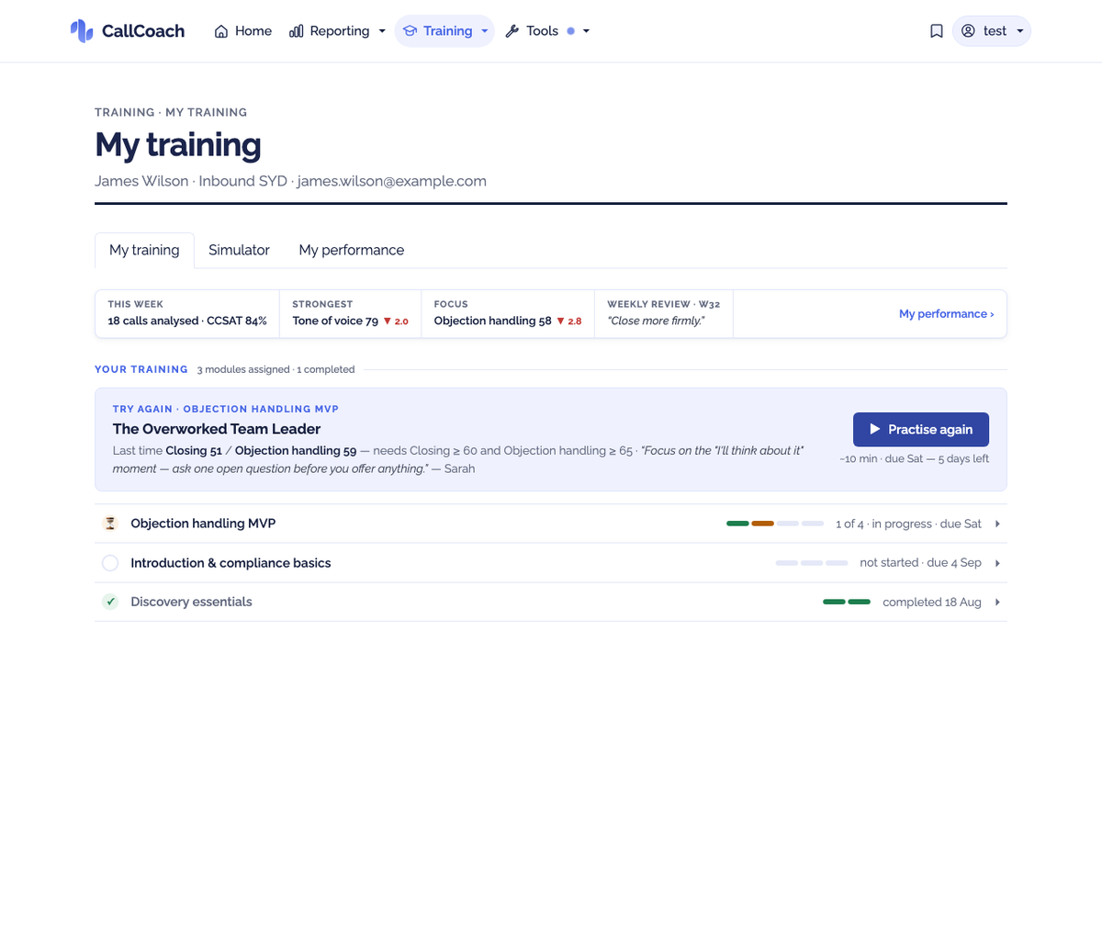Click the play triangle in Practise again
The image size is (1102, 947).
[875, 429]
